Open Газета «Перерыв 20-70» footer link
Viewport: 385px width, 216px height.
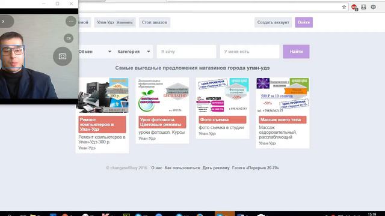[x=255, y=168]
